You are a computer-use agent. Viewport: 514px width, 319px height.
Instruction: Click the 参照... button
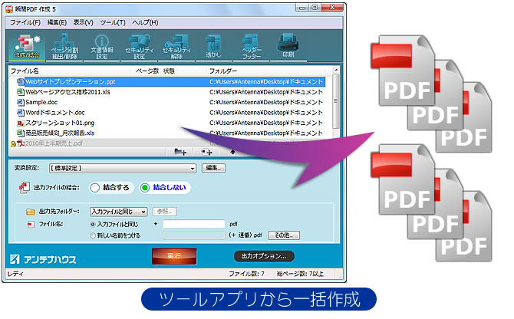click(165, 211)
